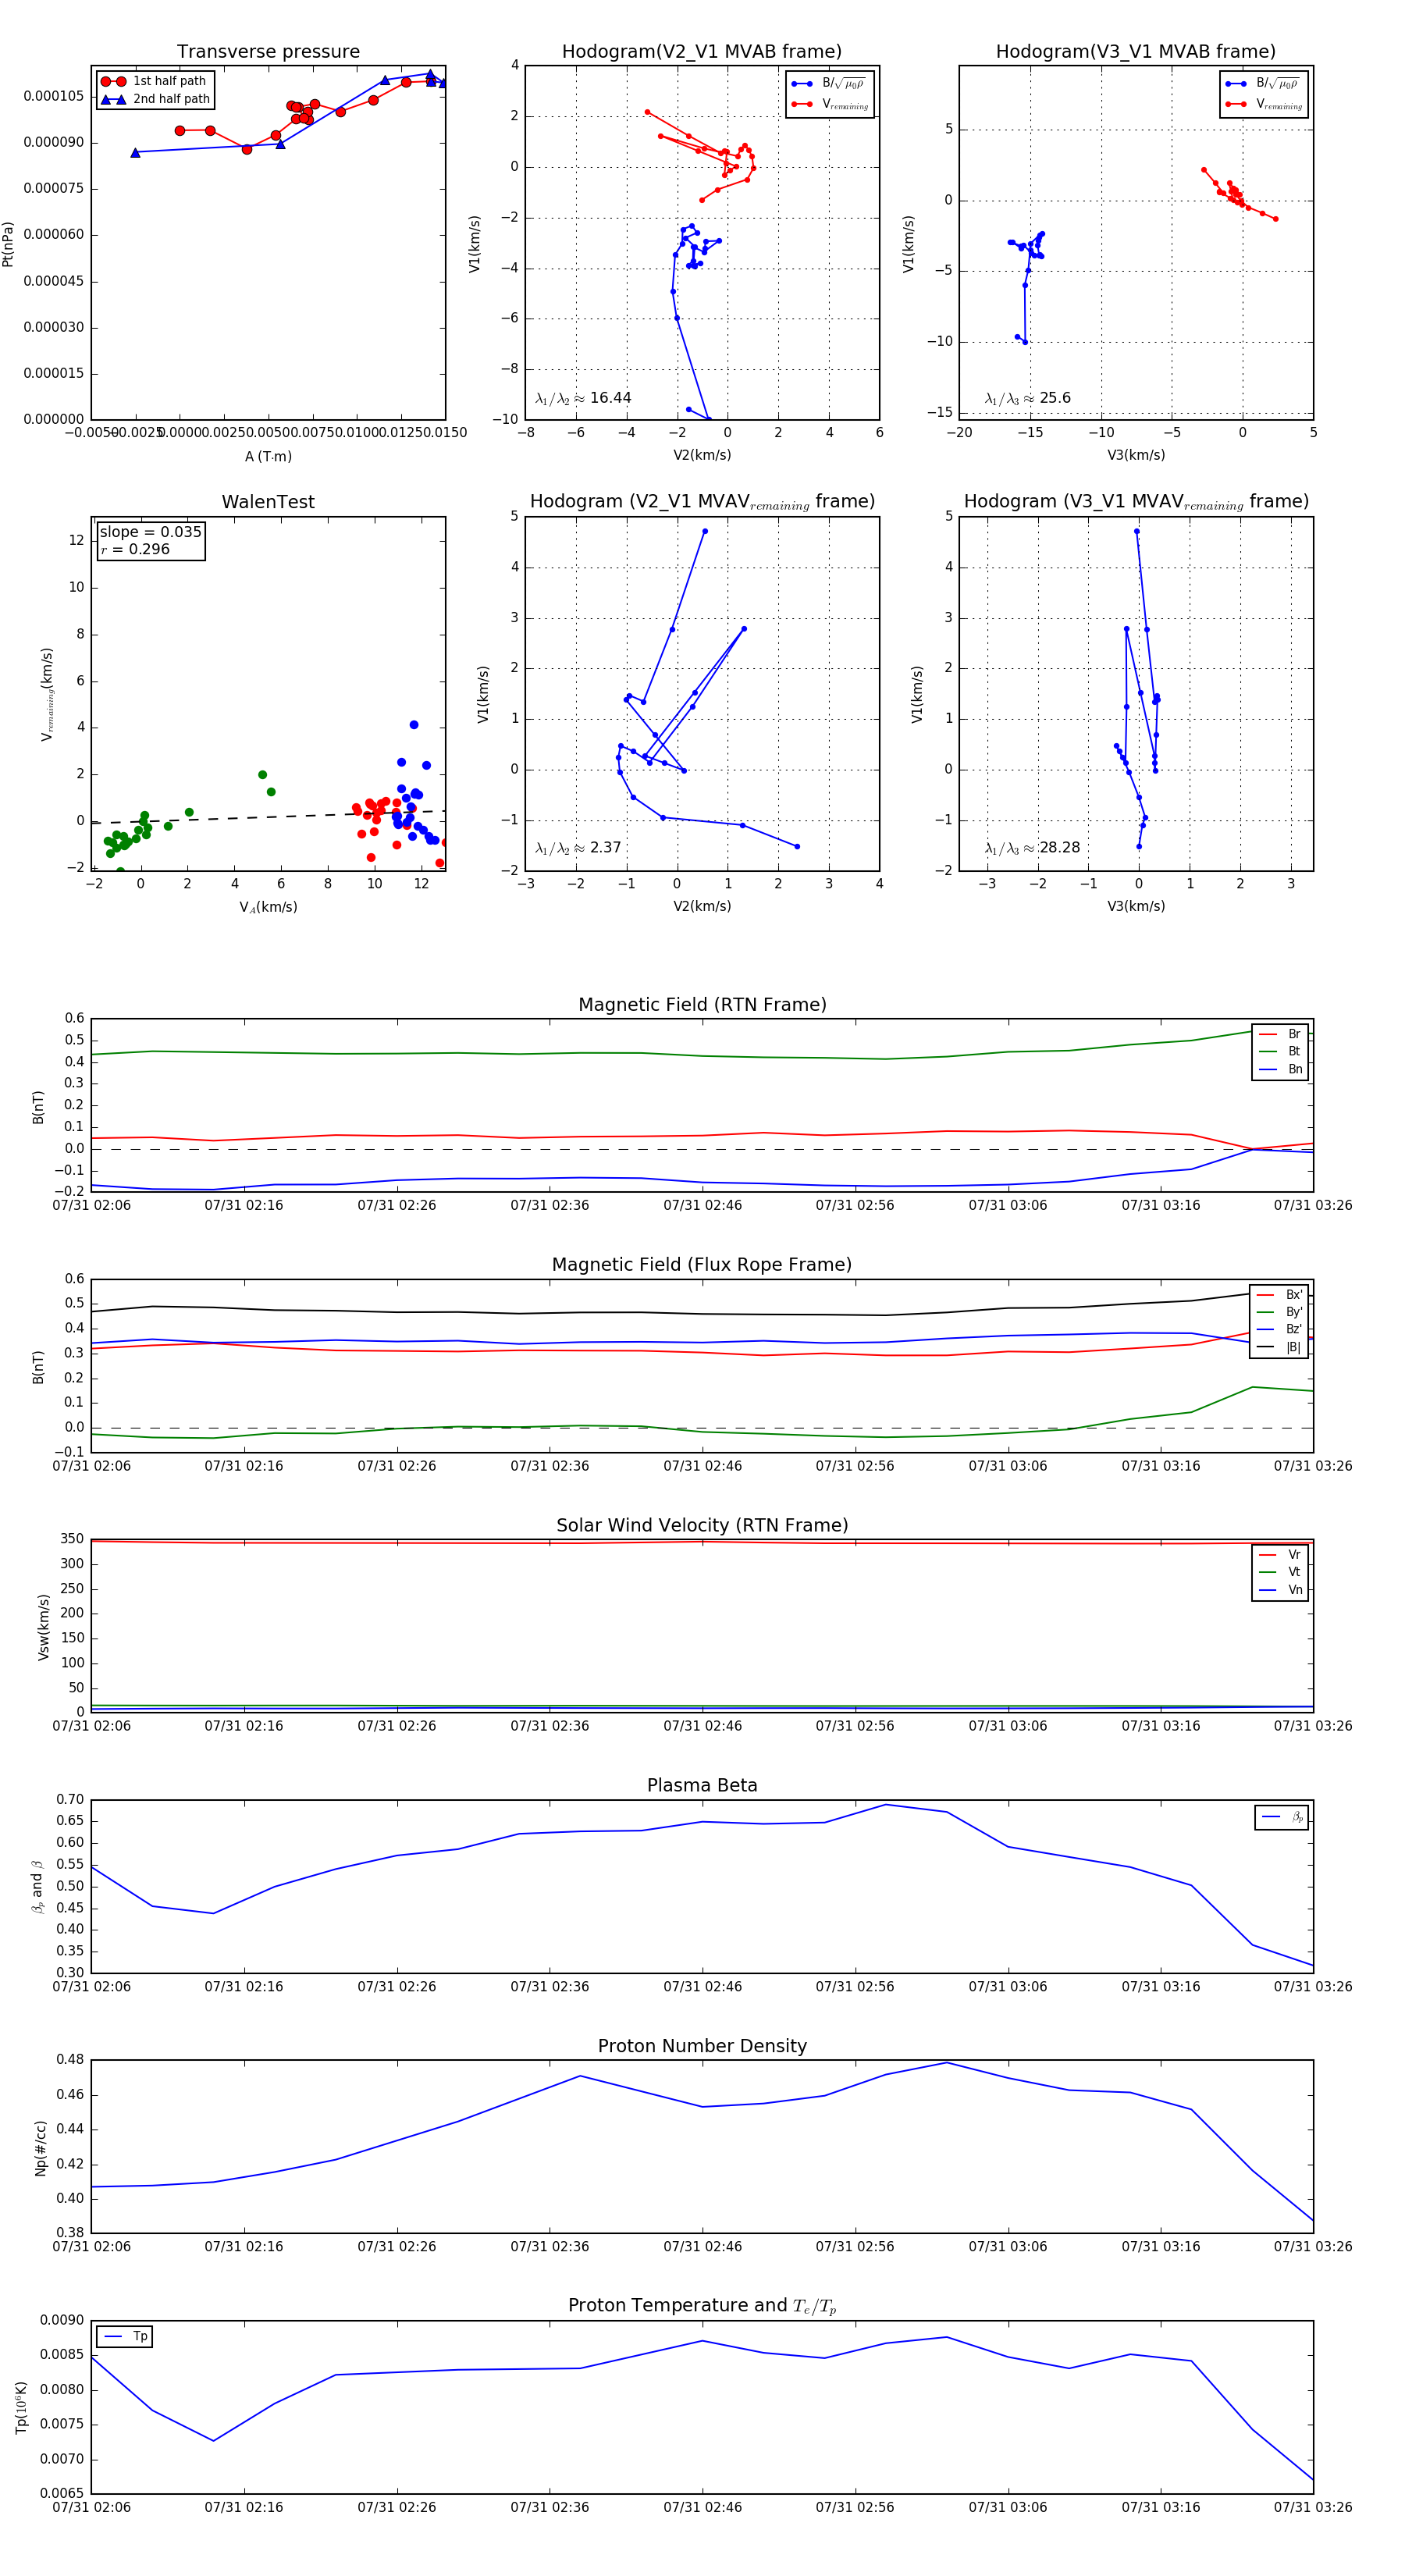Select the "Bt" legend entry
The height and width of the screenshot is (2576, 1405).
point(1280,1052)
